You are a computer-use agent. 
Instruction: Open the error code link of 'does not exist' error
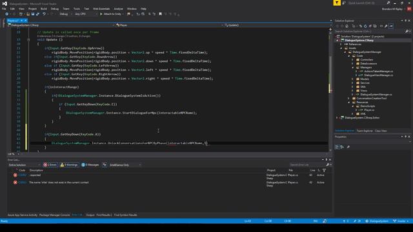(22, 182)
